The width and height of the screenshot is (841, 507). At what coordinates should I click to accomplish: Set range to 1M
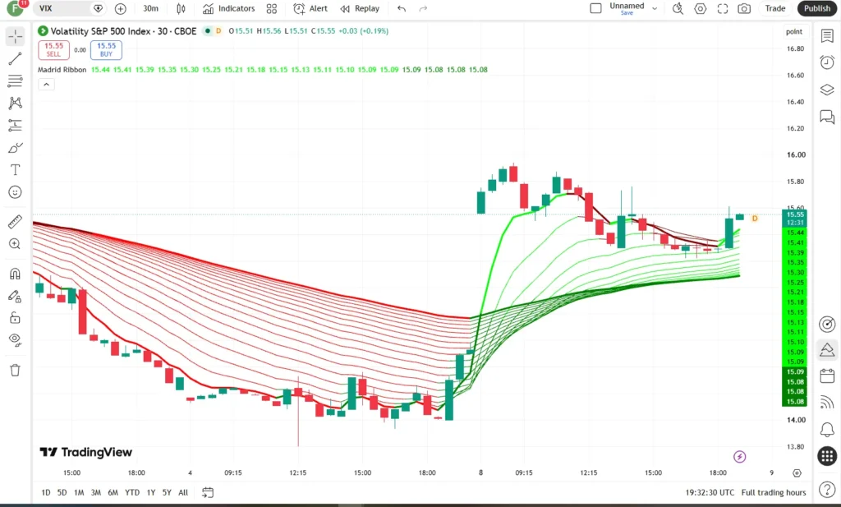pyautogui.click(x=79, y=492)
